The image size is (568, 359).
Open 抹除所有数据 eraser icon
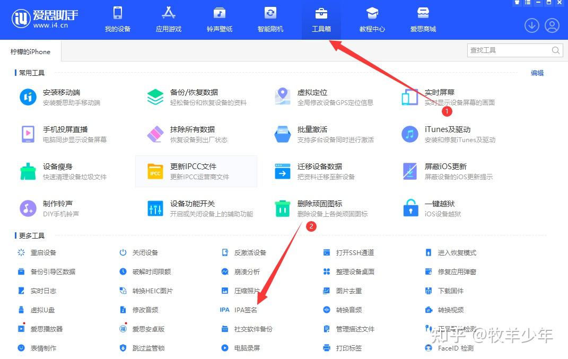tap(155, 134)
